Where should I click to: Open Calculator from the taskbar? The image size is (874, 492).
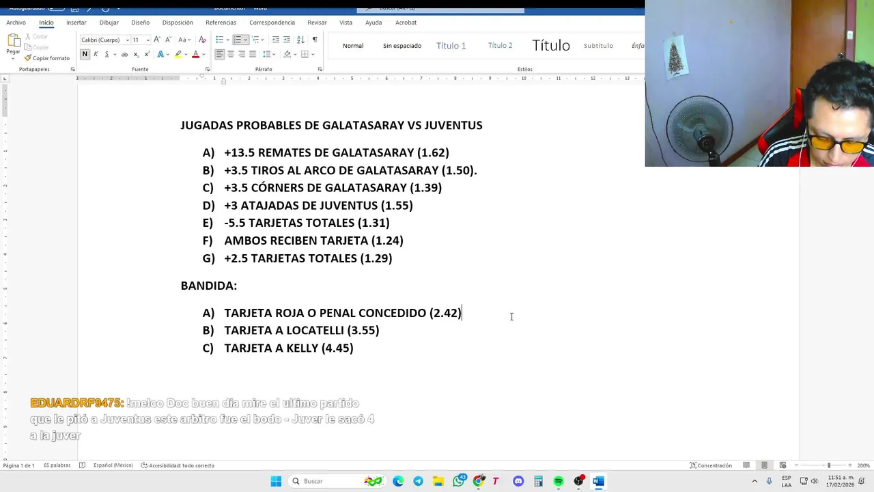click(538, 481)
